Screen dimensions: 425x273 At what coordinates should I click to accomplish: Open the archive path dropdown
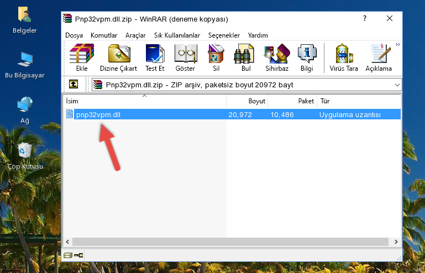397,85
